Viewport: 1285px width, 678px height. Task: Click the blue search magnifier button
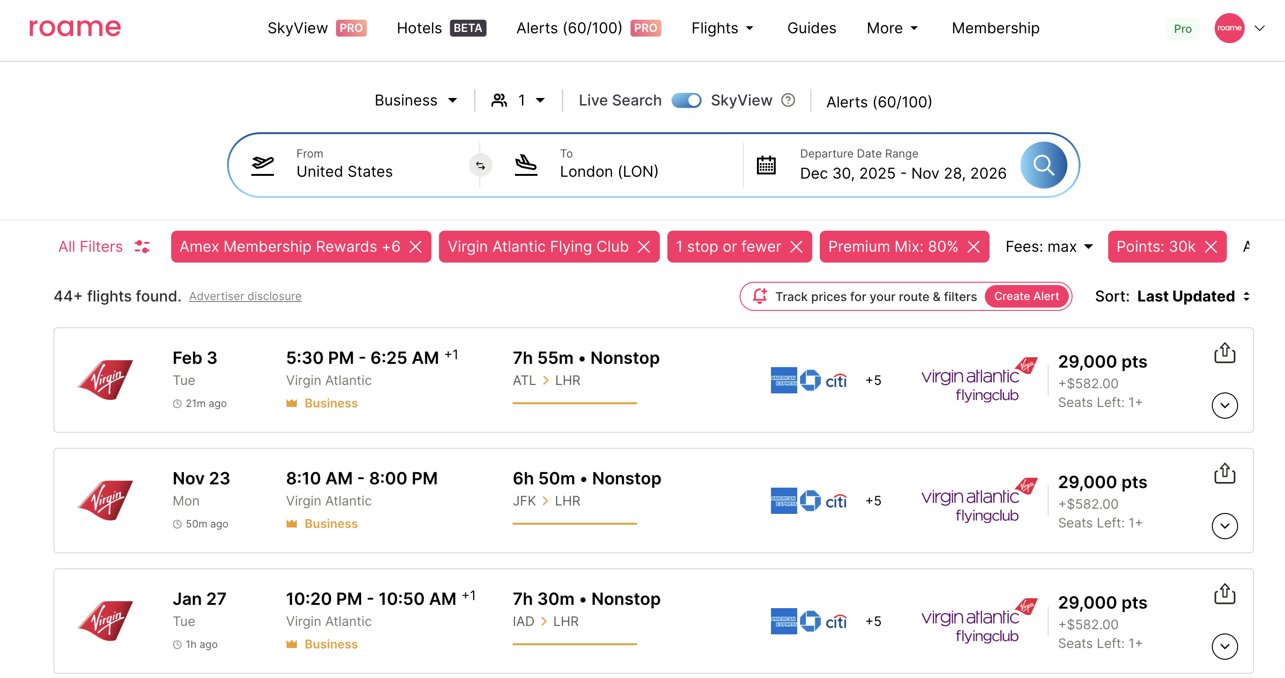(1043, 165)
